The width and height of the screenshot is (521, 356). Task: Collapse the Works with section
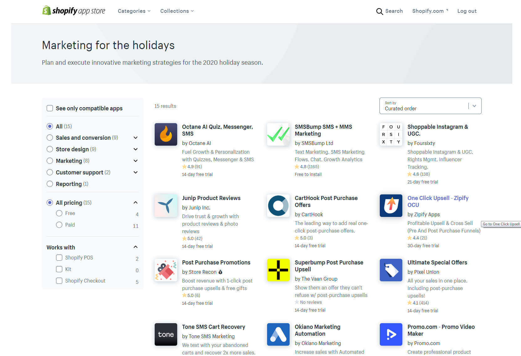136,247
